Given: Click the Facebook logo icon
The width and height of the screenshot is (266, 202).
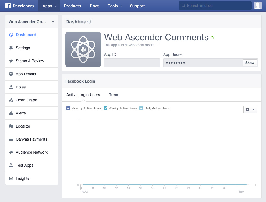Looking at the screenshot, I should pyautogui.click(x=8, y=6).
